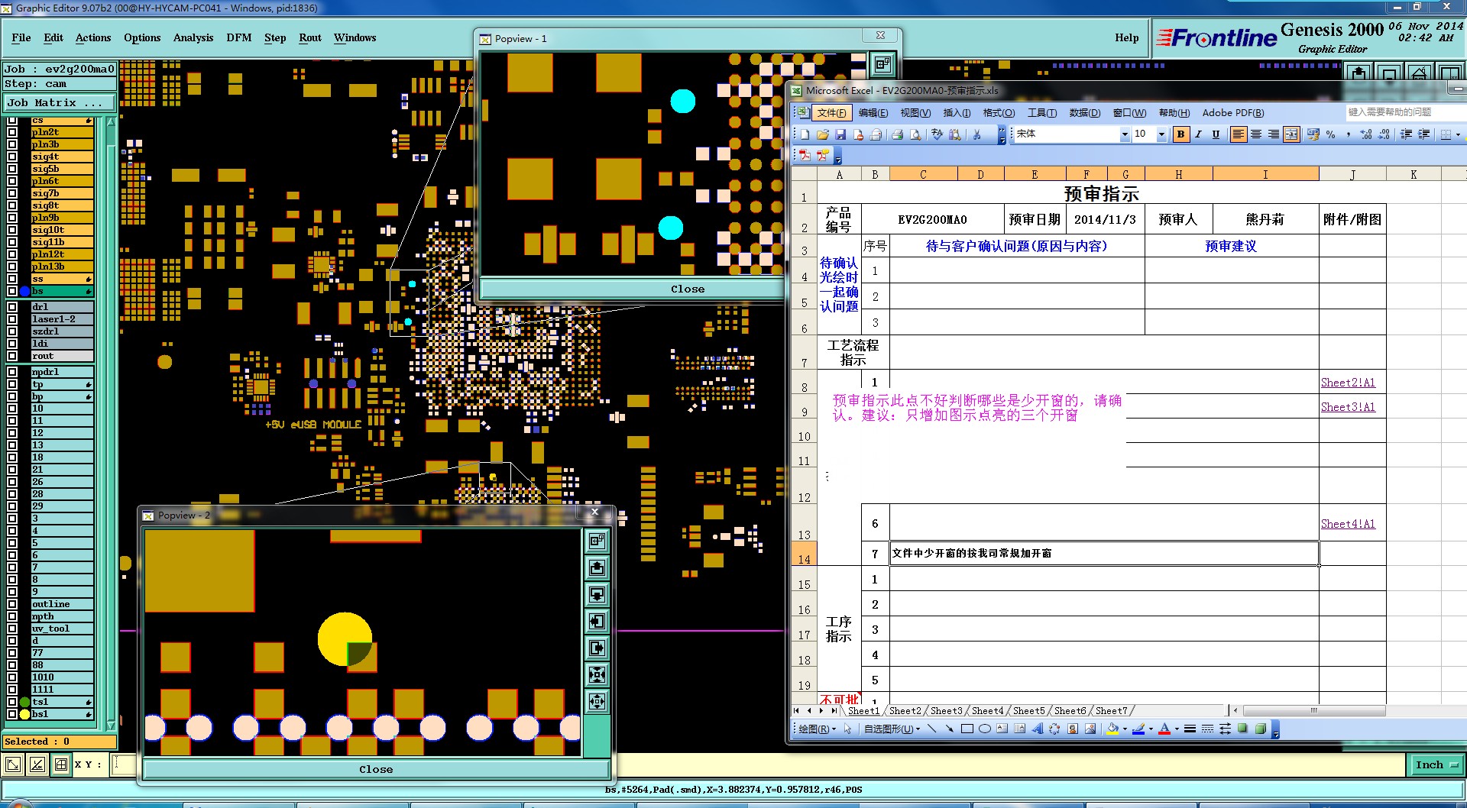
Task: Click Excel New workbook icon
Action: pyautogui.click(x=805, y=134)
